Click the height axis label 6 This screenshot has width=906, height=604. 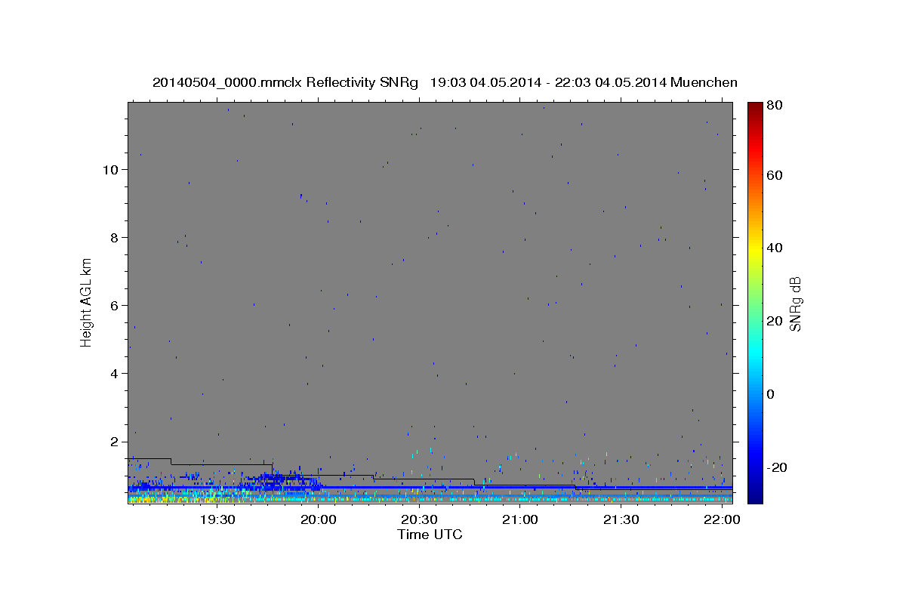(x=116, y=305)
